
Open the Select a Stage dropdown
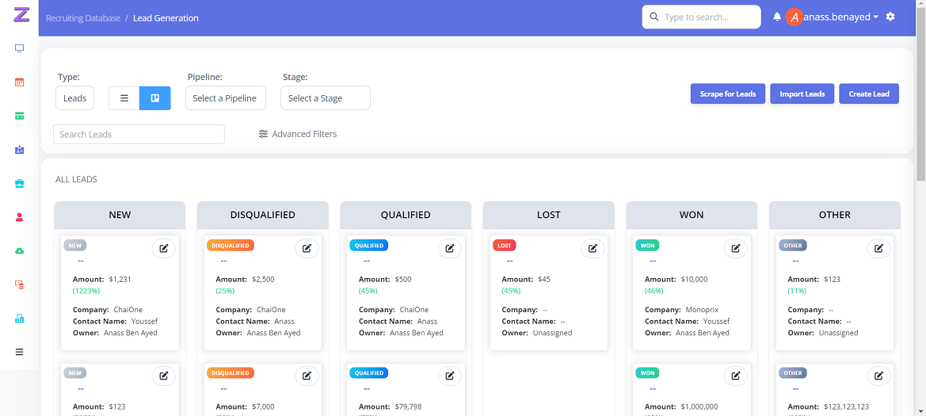[325, 98]
